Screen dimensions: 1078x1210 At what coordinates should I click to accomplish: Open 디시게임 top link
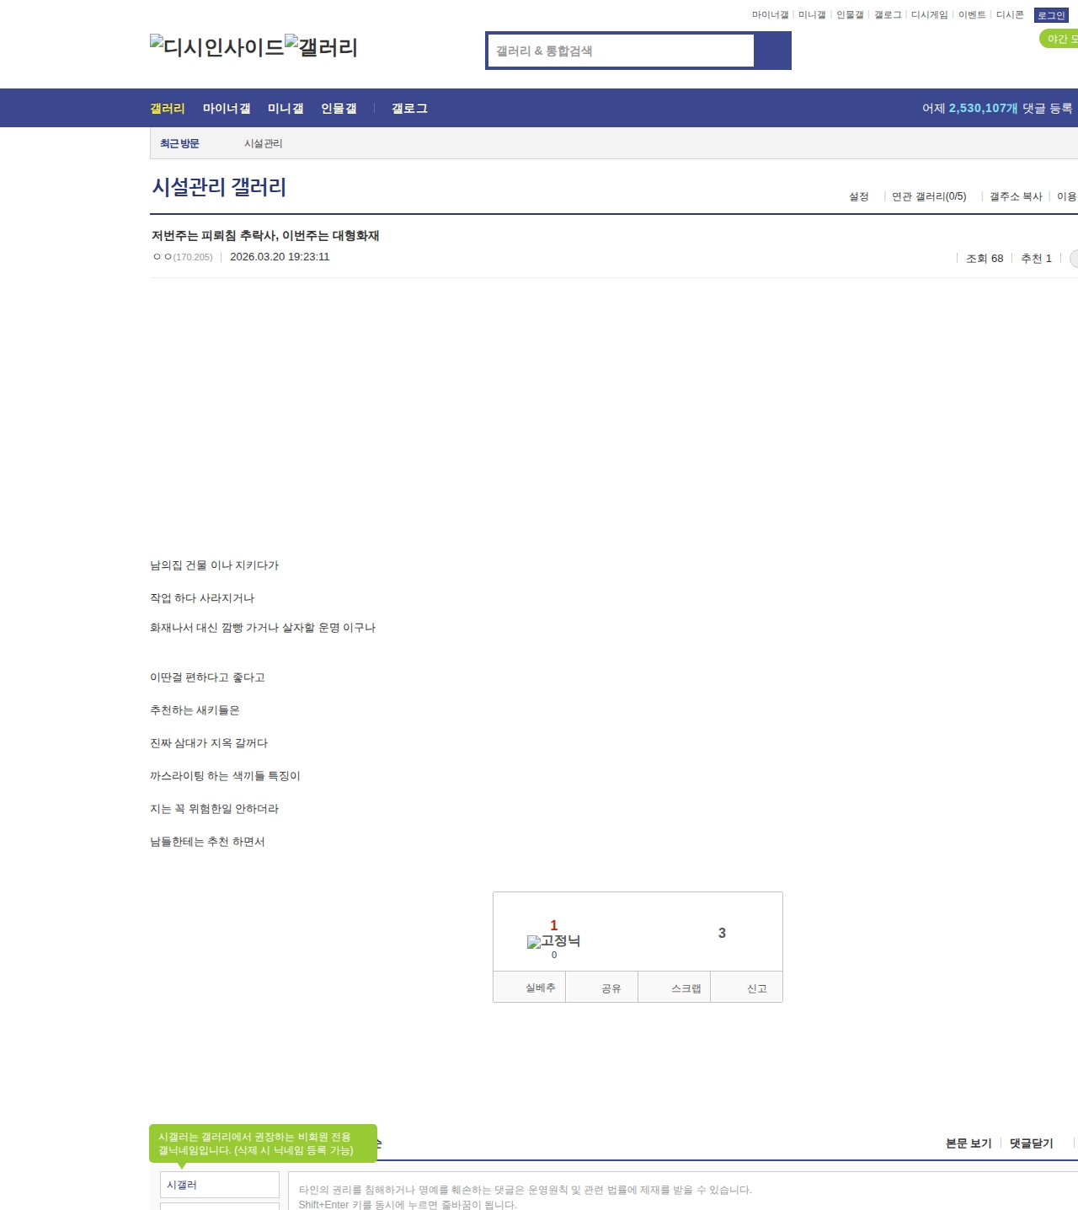(x=929, y=15)
